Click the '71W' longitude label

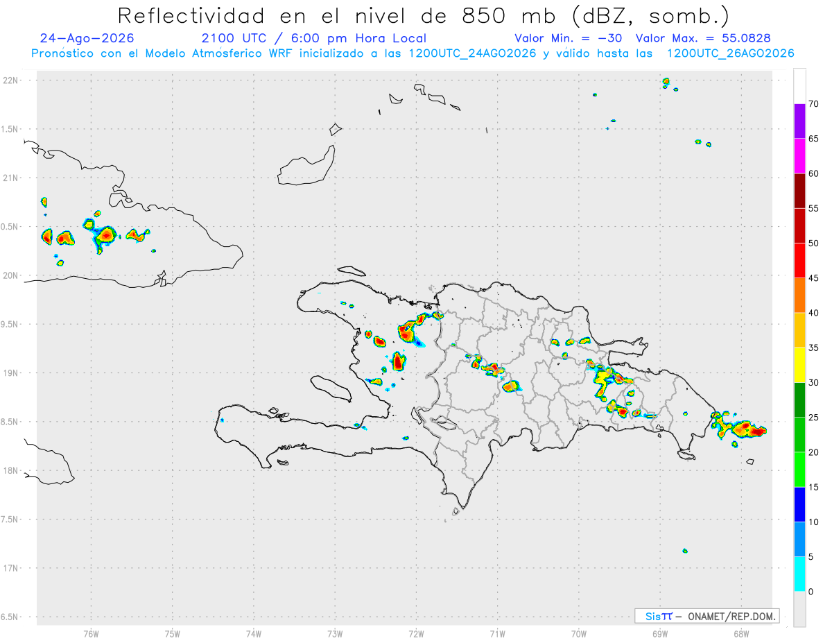pos(497,633)
